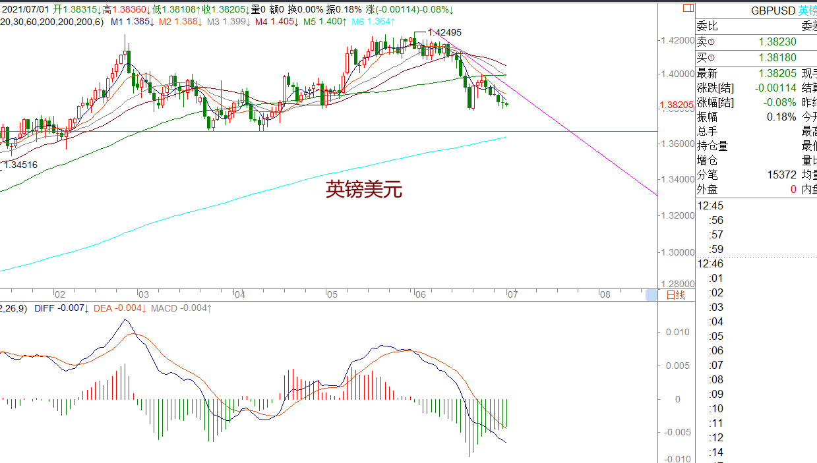The image size is (817, 463).
Task: Click the 08 month marker on time axis
Action: coord(605,294)
